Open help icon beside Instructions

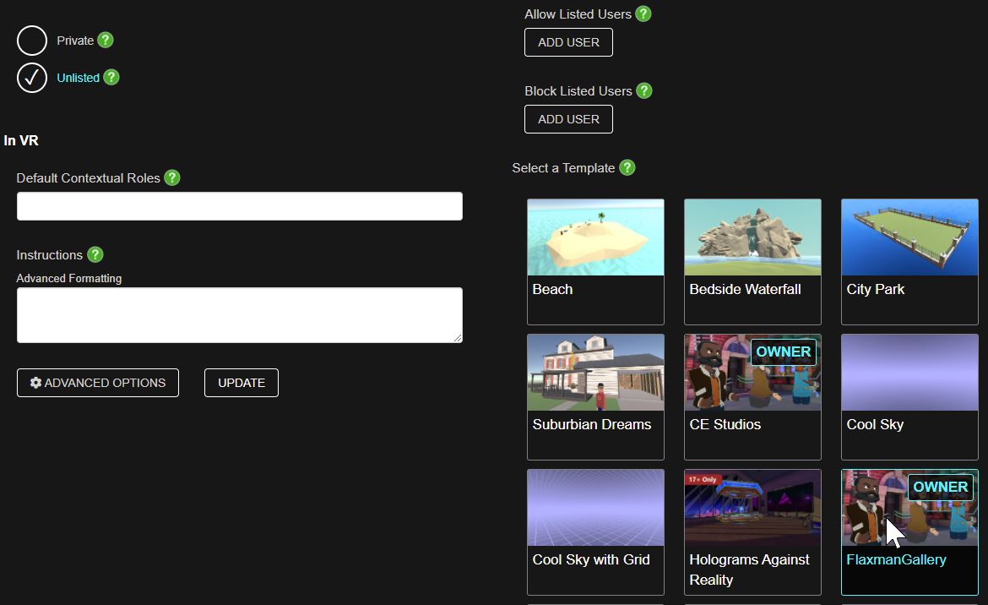(x=95, y=255)
